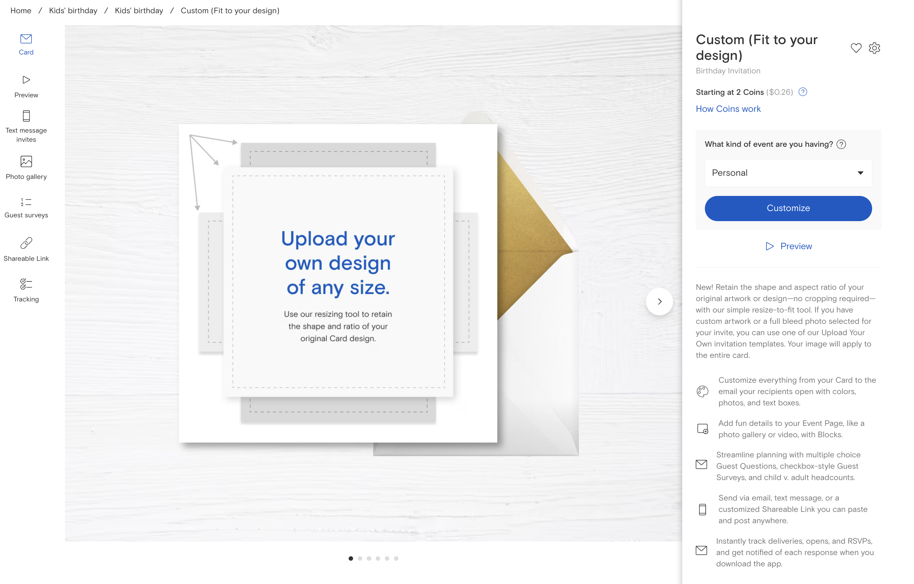Advance the carousel with the right arrow
The image size is (914, 584).
659,301
